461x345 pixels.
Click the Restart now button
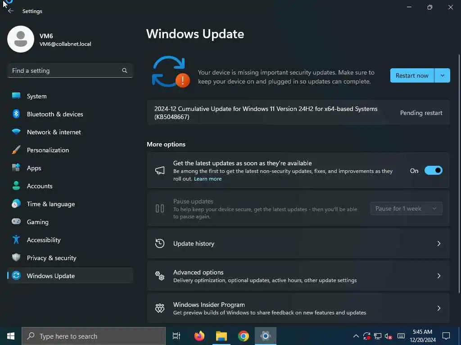[x=412, y=75]
